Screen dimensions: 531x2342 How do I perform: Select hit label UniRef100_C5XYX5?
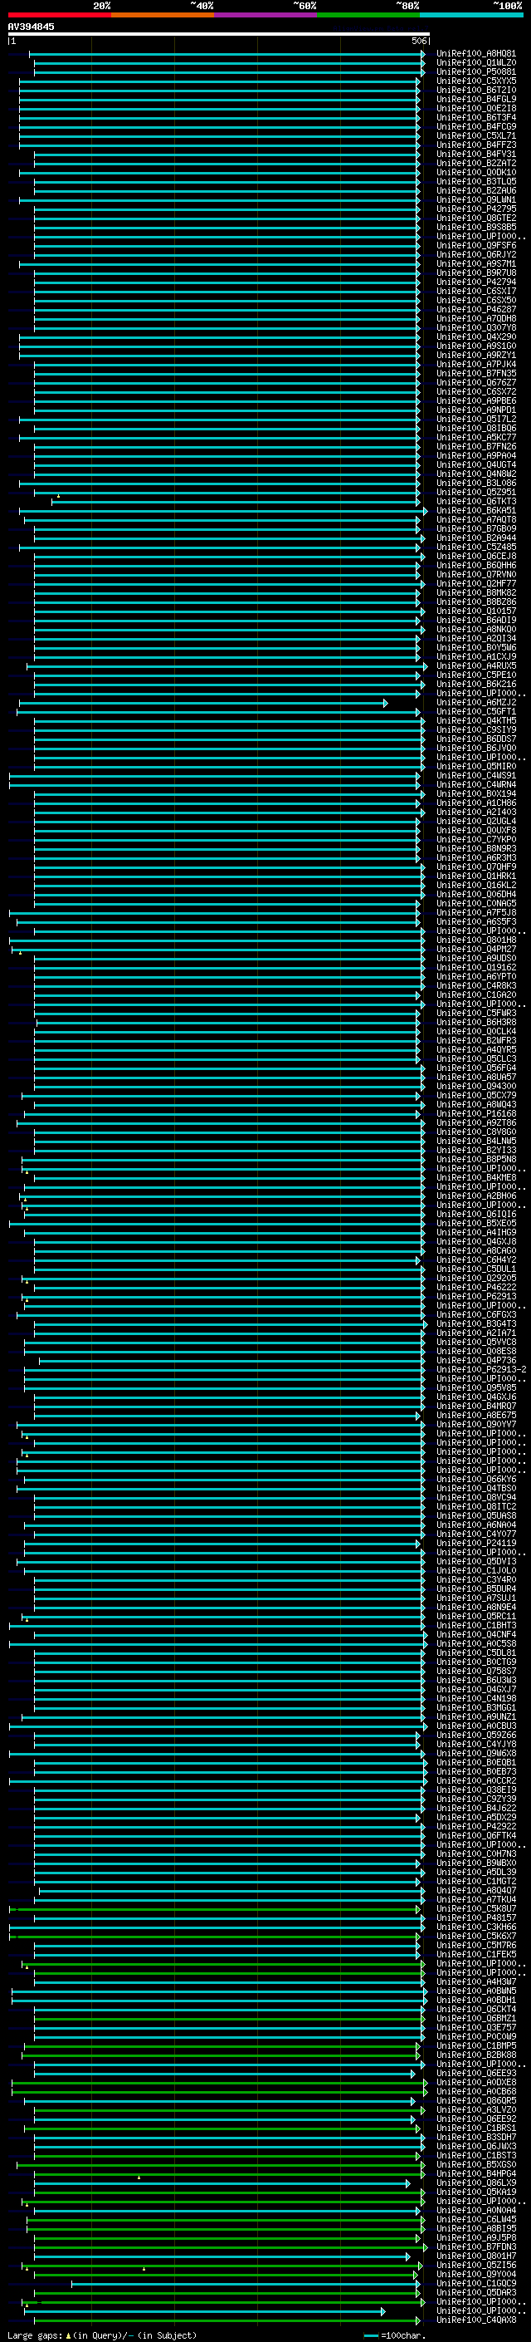(x=475, y=81)
